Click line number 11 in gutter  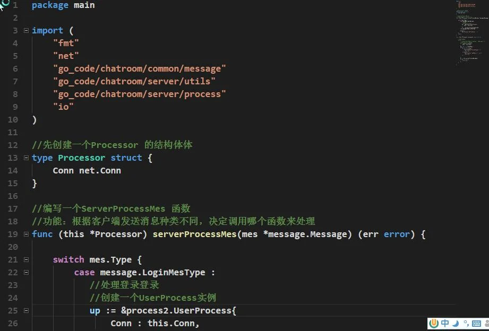pos(13,133)
